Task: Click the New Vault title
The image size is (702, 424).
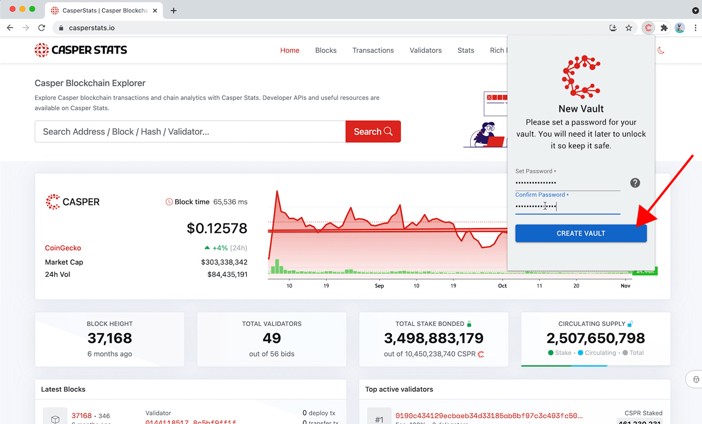Action: click(581, 108)
